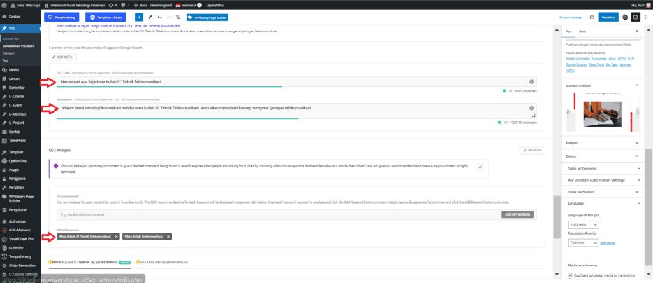Insert a variable into the Description field
Screen dimensions: 653x283
click(x=531, y=108)
